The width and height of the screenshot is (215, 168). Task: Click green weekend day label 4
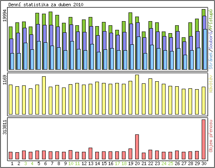coord(32,163)
